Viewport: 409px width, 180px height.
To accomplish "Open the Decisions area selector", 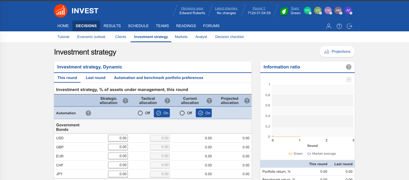I will click(x=192, y=11).
